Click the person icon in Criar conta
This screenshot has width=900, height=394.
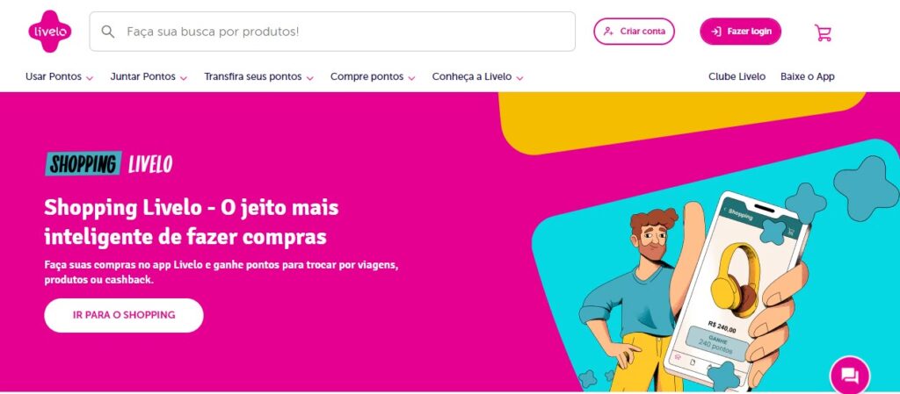point(608,32)
